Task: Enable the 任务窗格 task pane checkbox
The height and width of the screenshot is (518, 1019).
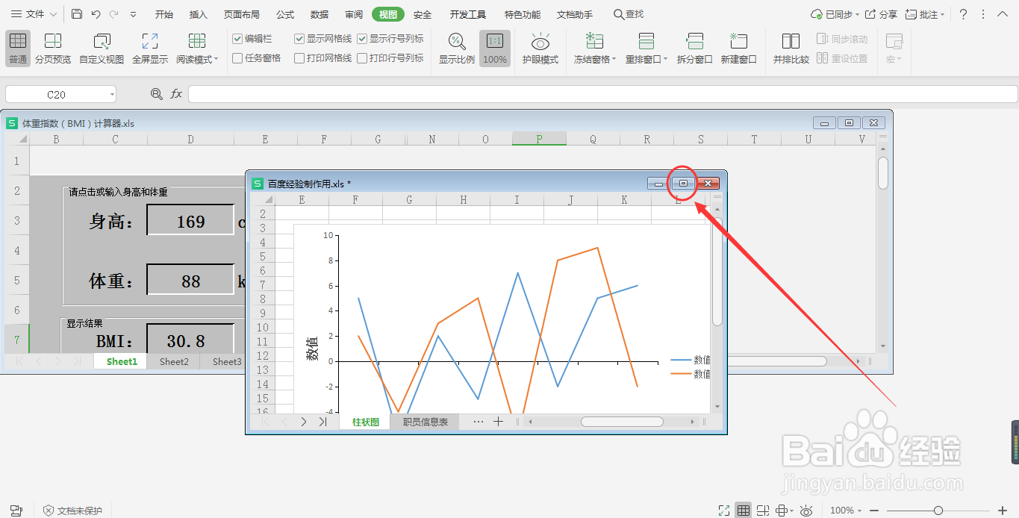Action: click(x=237, y=58)
